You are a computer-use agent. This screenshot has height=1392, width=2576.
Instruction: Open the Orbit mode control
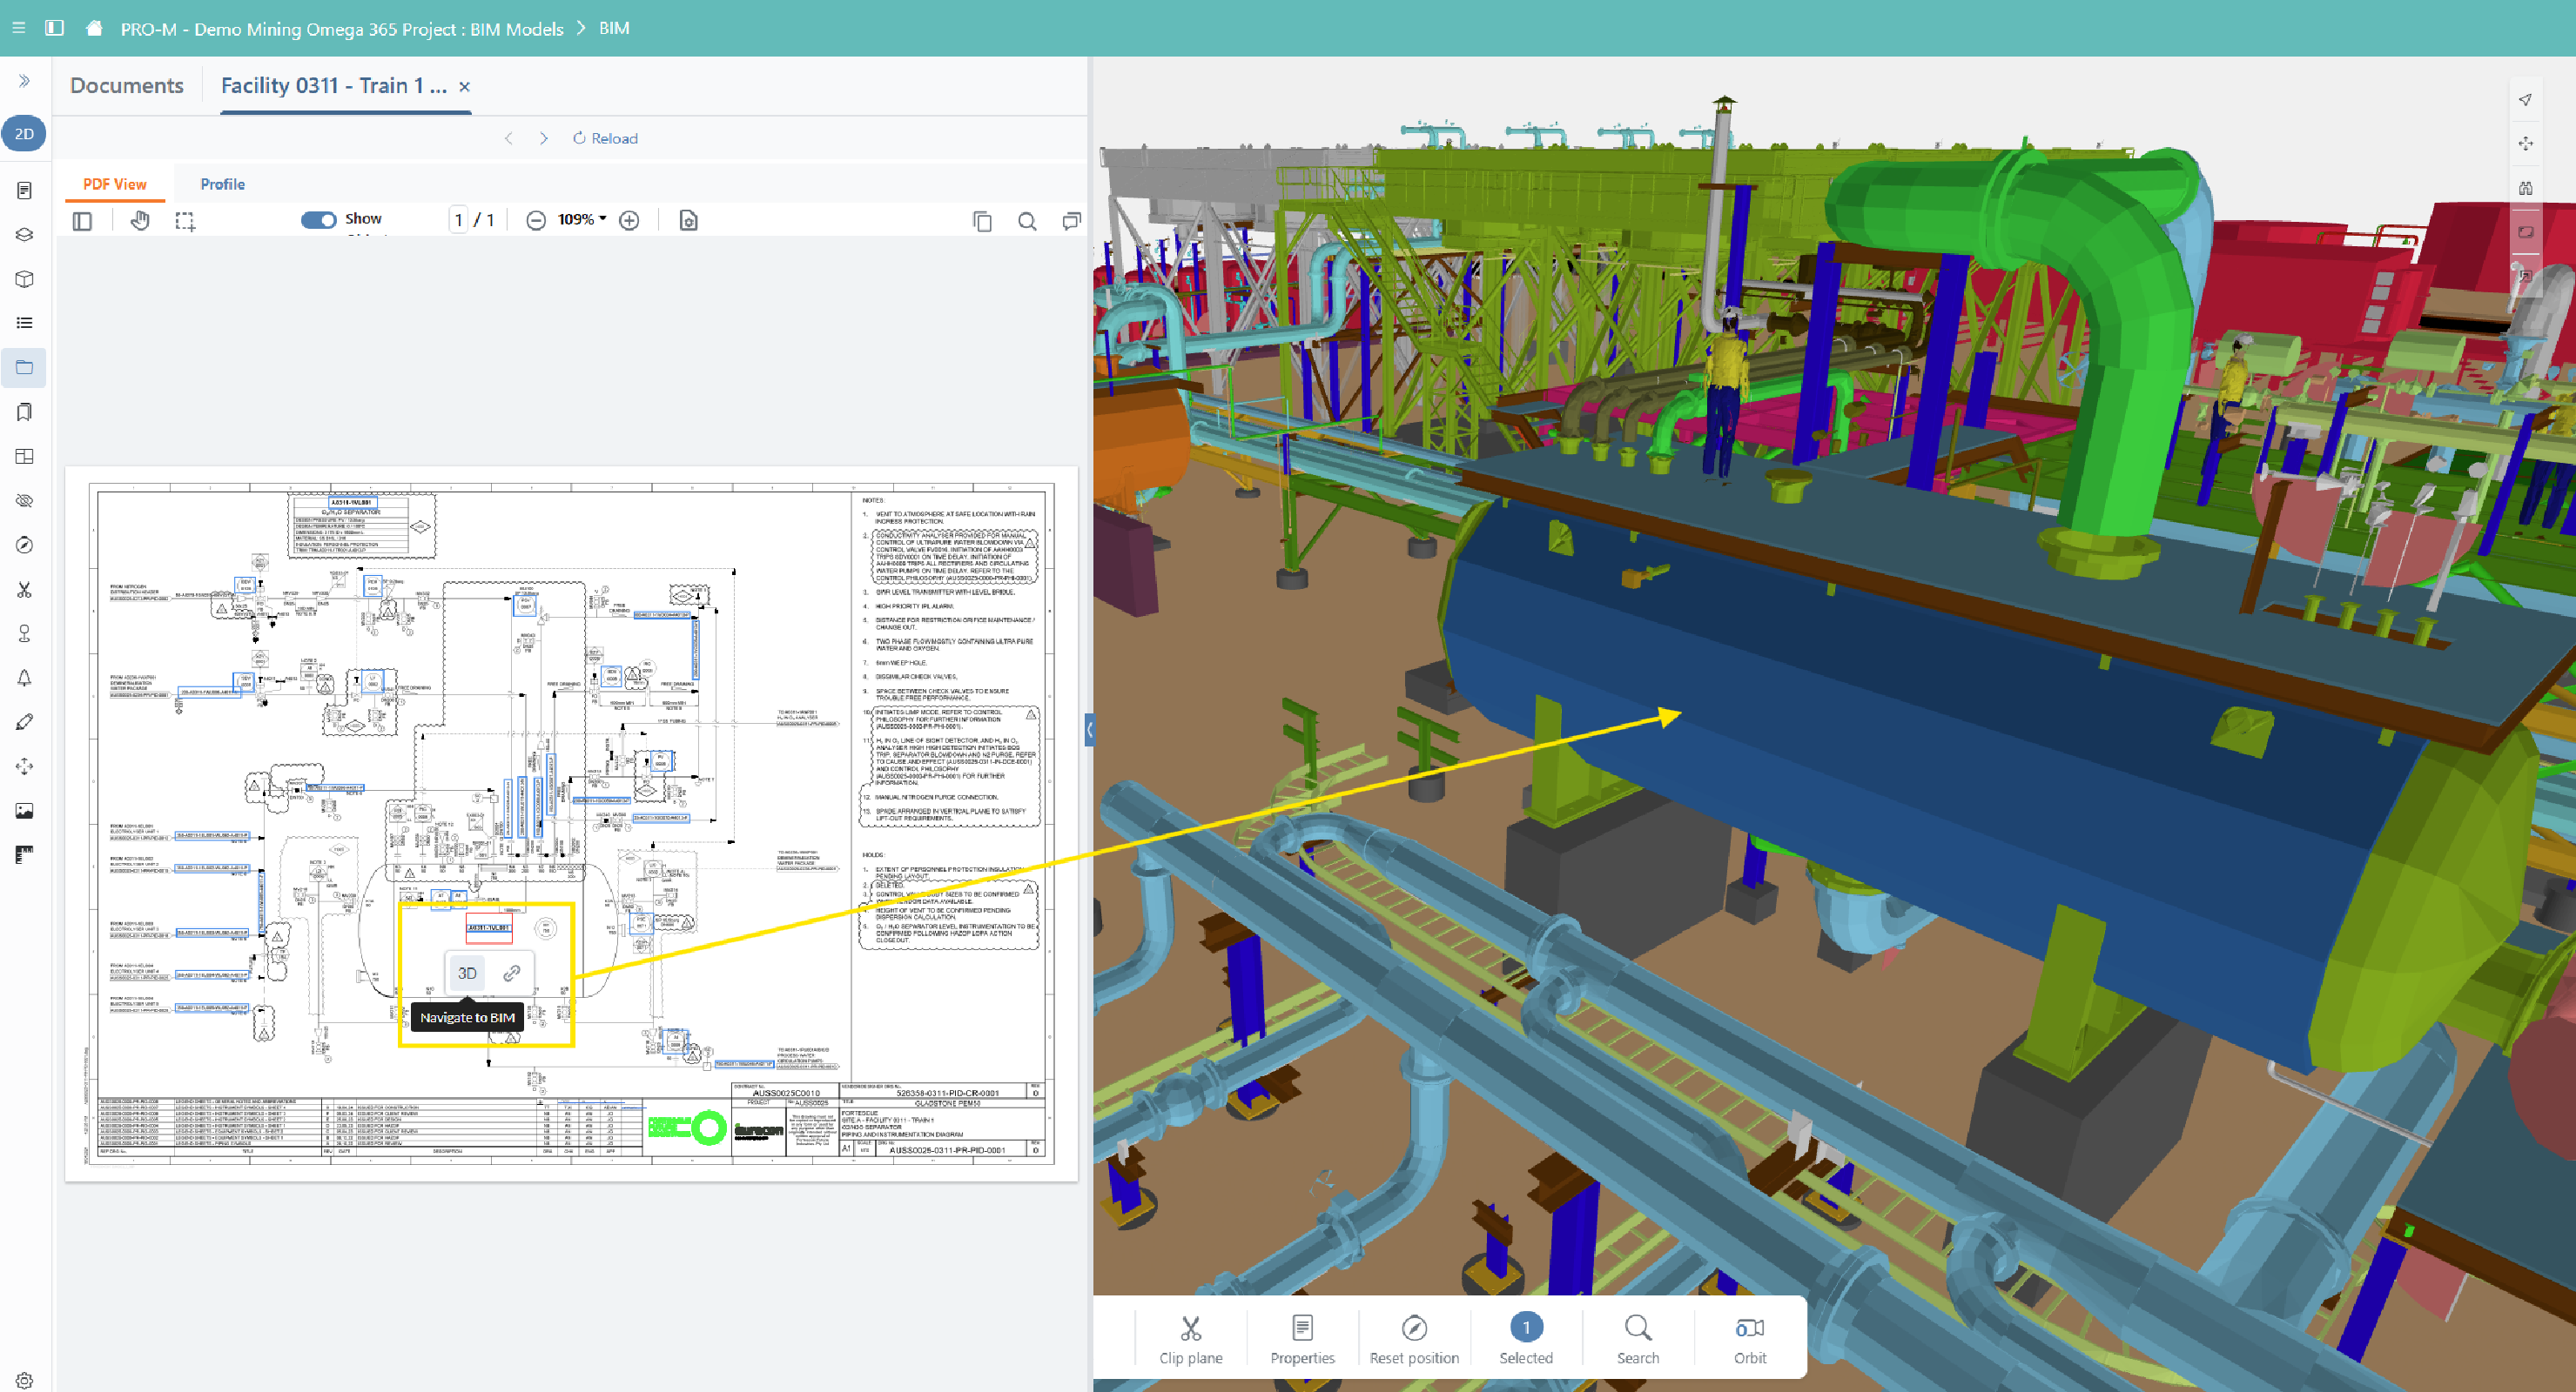pyautogui.click(x=1750, y=1339)
